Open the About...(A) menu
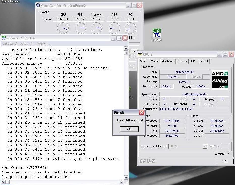 point(27,44)
